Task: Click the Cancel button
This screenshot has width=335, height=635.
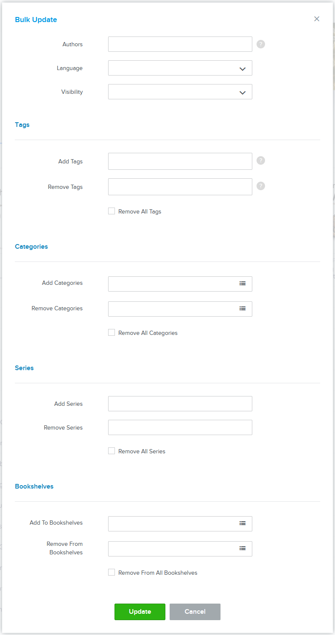Action: (x=195, y=612)
